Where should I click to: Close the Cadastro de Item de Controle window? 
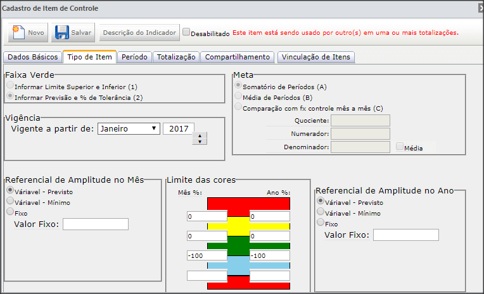(x=481, y=8)
